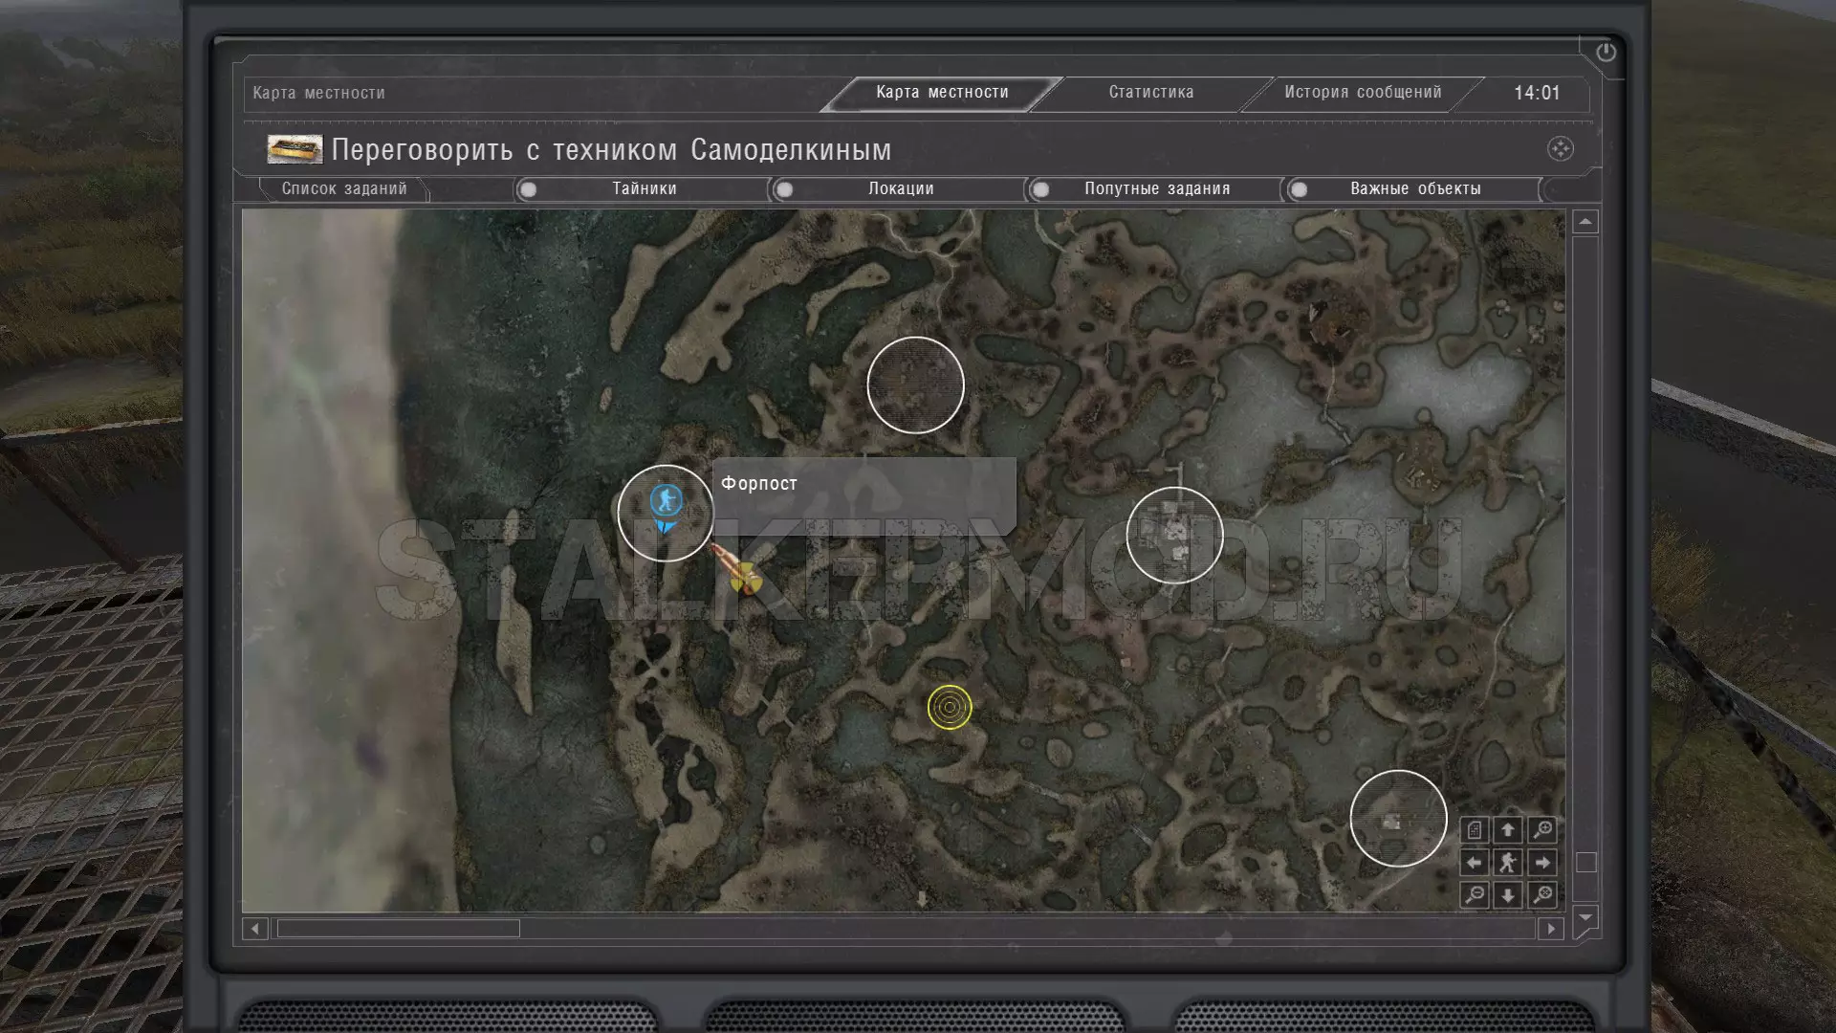This screenshot has width=1836, height=1033.
Task: Click the power button of the PDA
Action: 1606,52
